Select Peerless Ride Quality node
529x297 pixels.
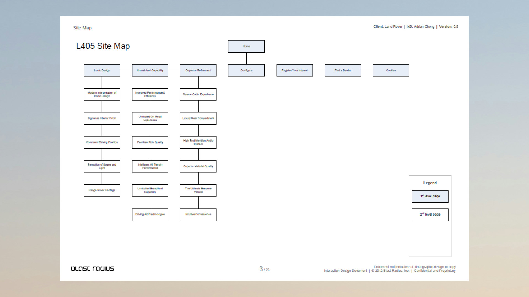[150, 142]
